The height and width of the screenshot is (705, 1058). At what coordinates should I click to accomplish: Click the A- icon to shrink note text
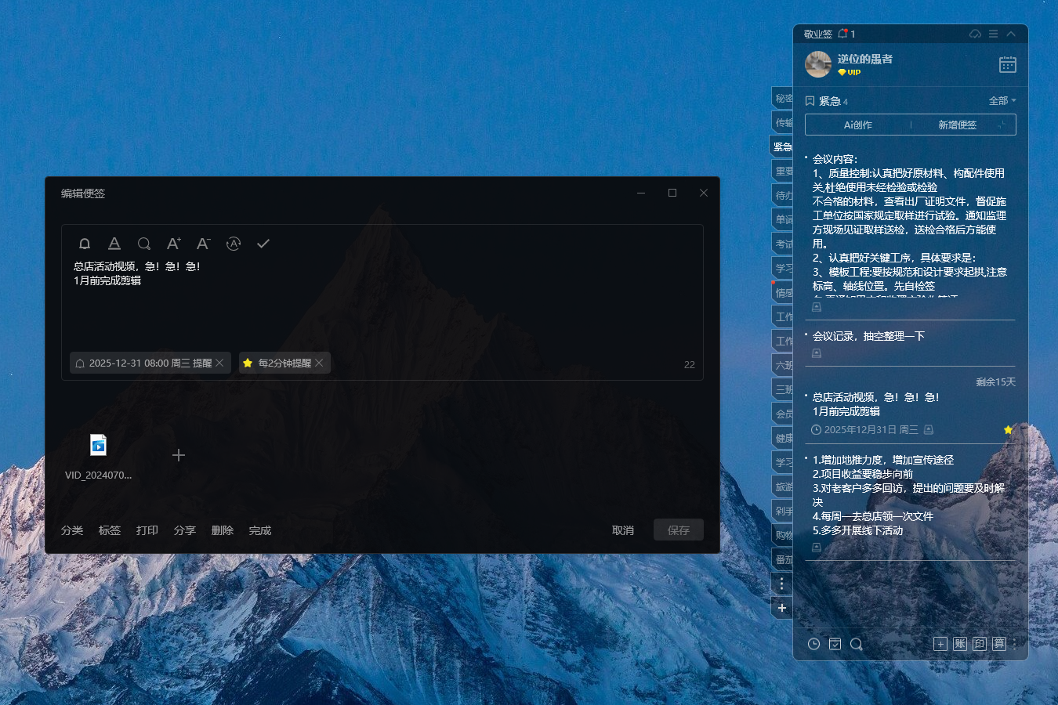(x=203, y=244)
